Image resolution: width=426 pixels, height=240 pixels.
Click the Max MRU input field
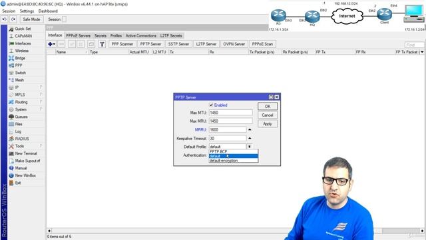(231, 121)
